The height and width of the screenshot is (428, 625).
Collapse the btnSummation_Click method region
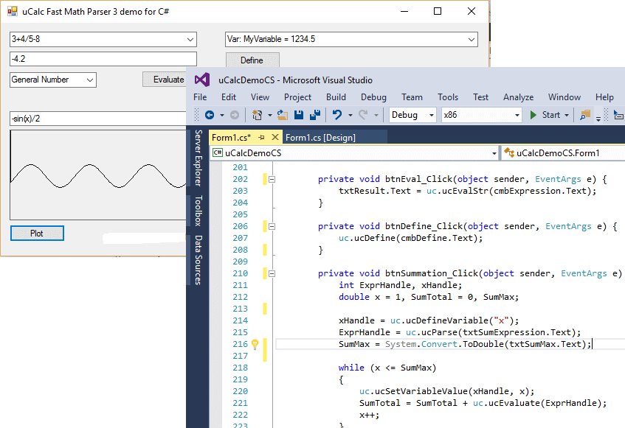[272, 273]
